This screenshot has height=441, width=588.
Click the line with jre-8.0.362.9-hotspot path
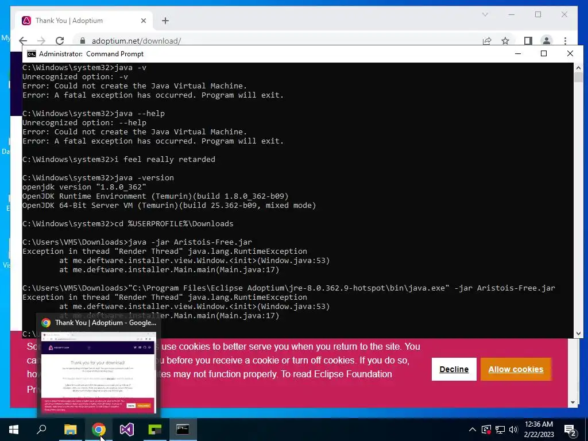289,288
